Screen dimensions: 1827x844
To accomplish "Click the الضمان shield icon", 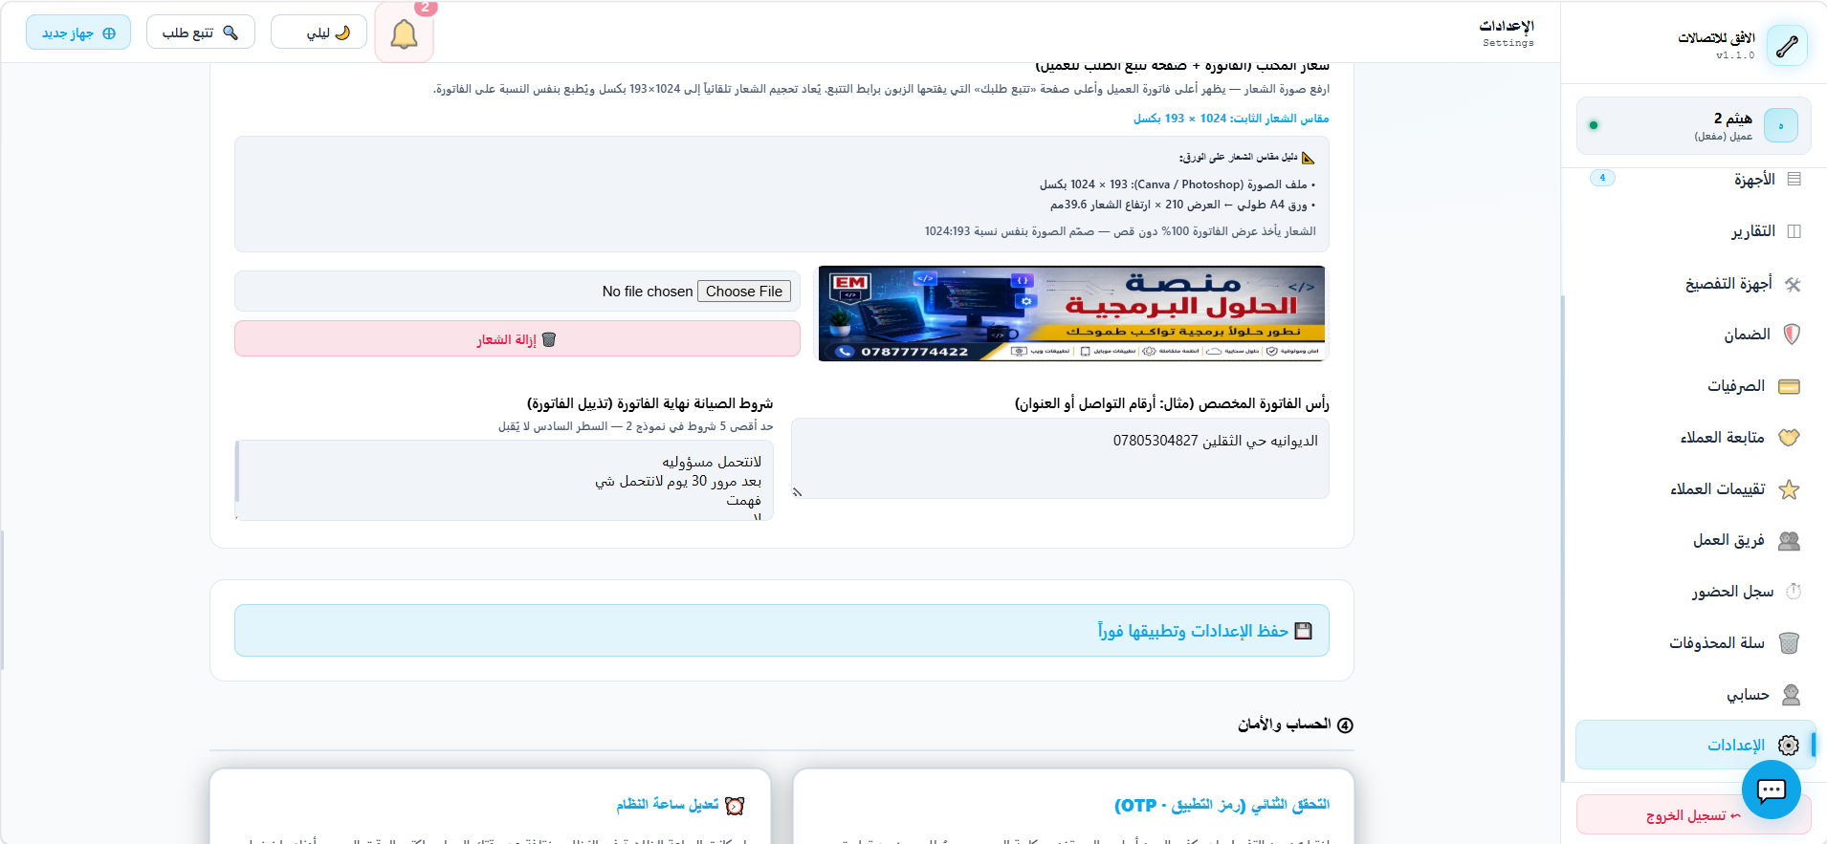I will click(1792, 334).
